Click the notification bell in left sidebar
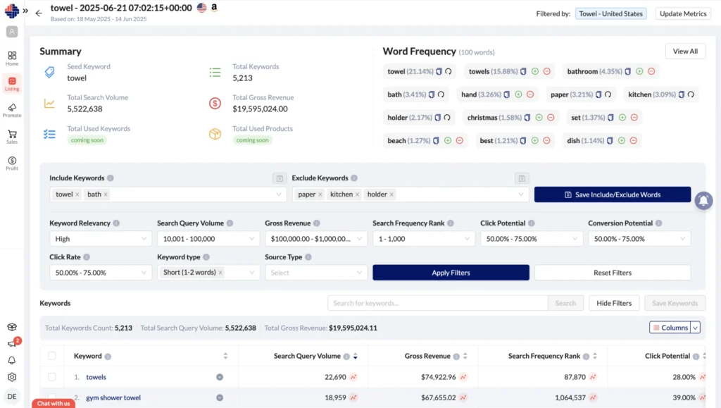Viewport: 721px width, 408px height. coord(12,360)
